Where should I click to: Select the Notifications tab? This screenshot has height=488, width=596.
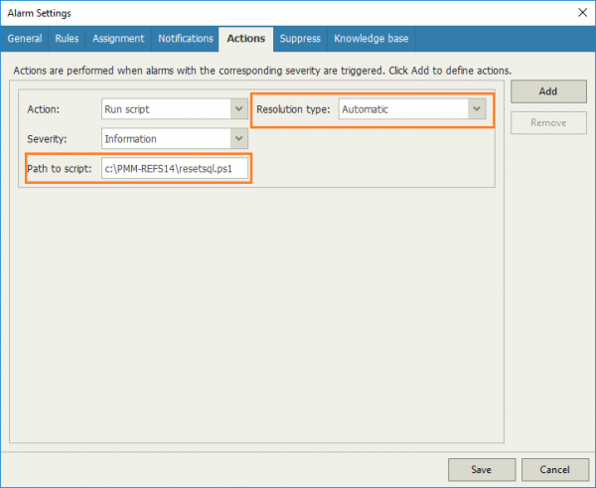[186, 39]
